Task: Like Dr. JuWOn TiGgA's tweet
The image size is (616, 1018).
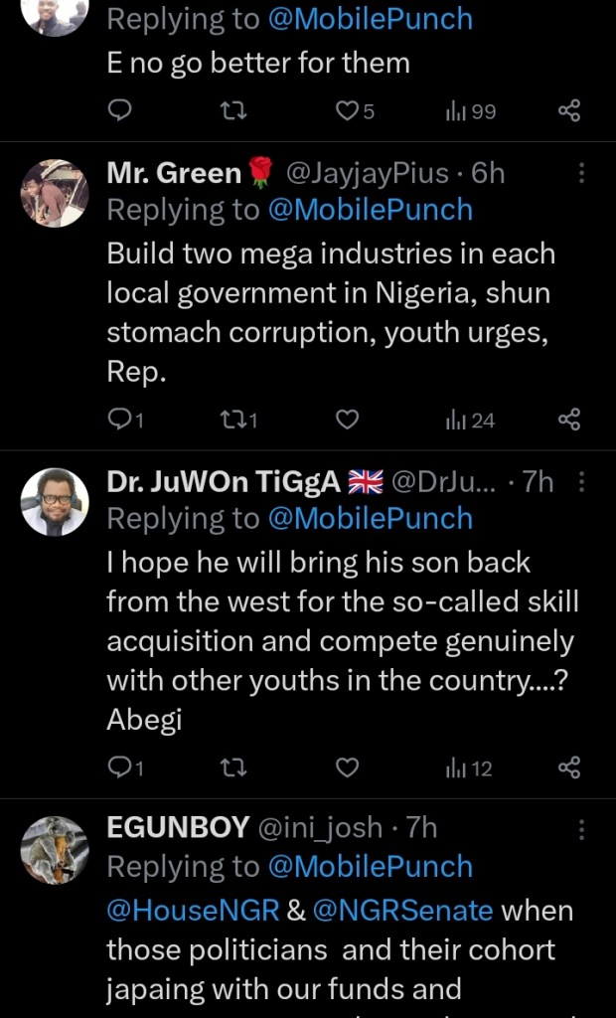Action: click(x=347, y=768)
